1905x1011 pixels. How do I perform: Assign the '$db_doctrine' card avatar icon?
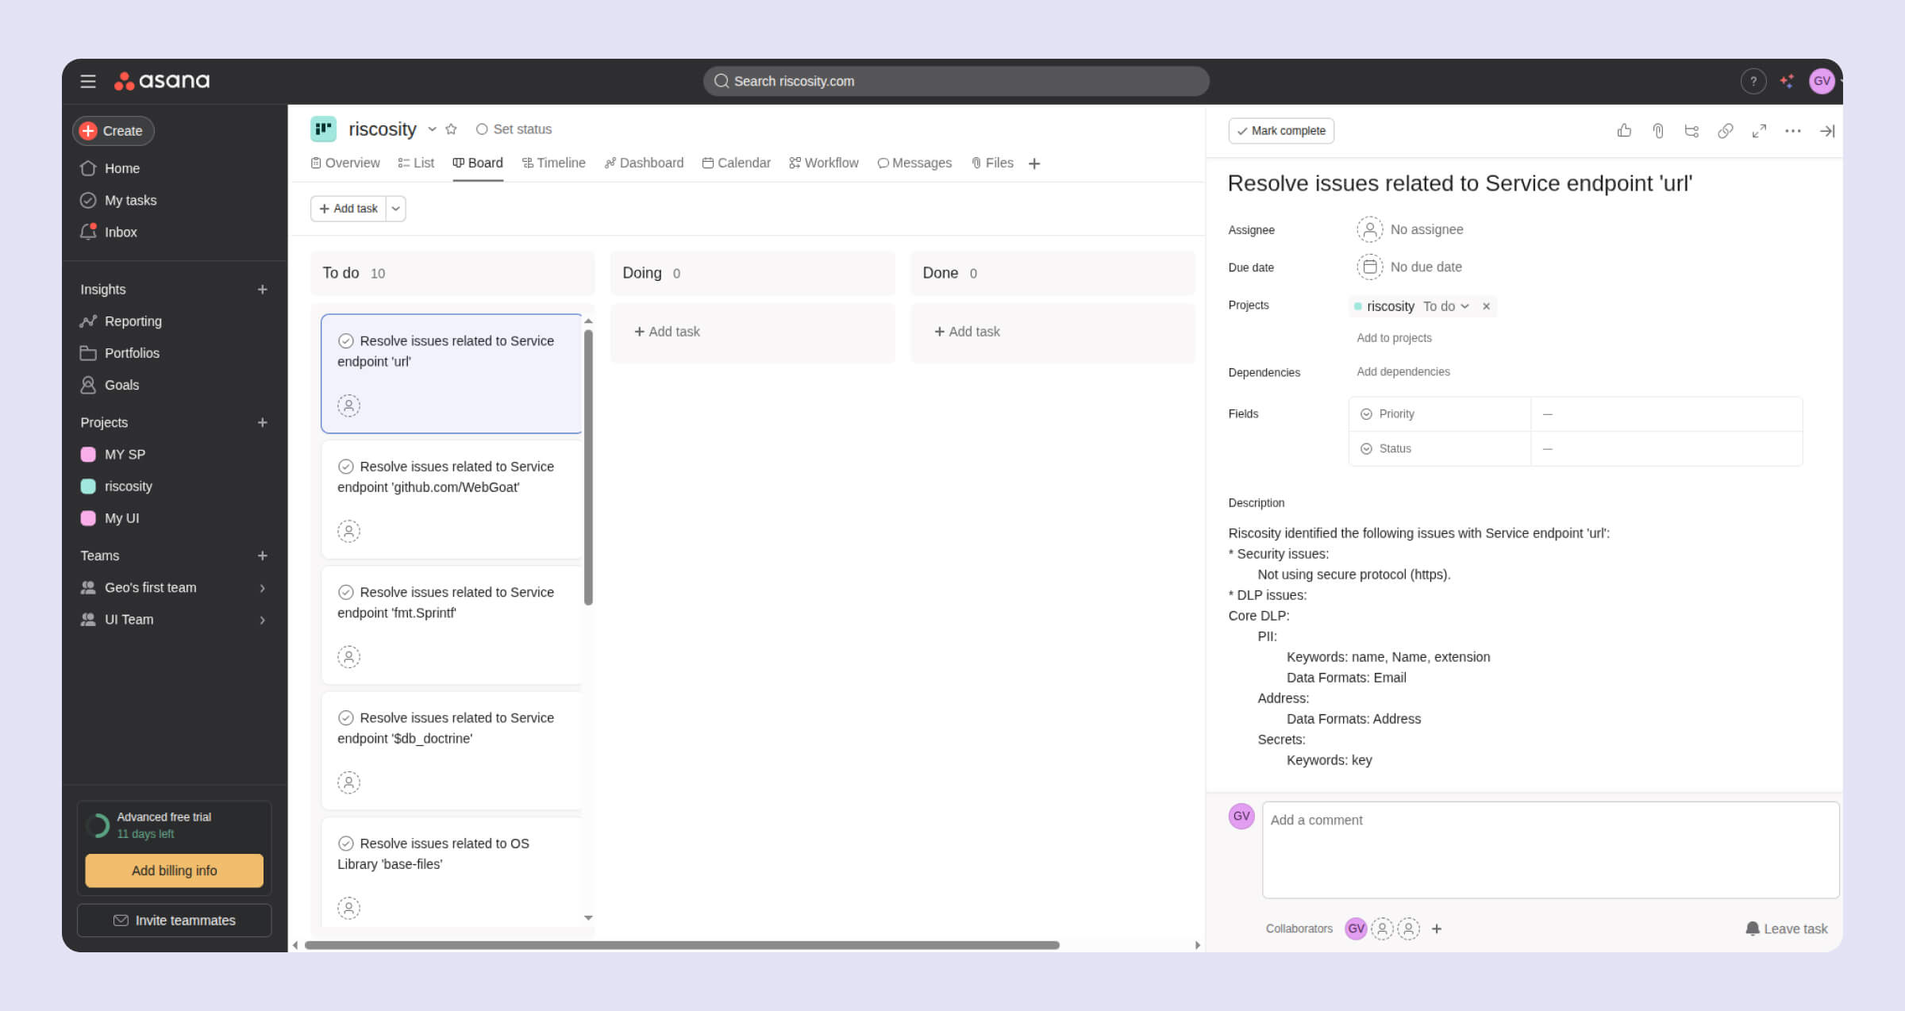click(x=348, y=782)
